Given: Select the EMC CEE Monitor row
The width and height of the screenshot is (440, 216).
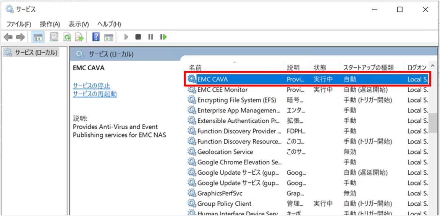Looking at the screenshot, I should [x=307, y=90].
